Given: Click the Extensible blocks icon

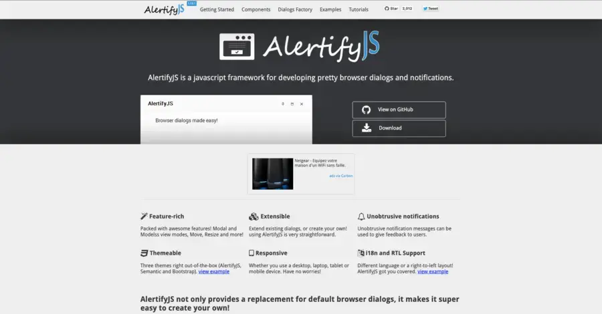Looking at the screenshot, I should click(254, 216).
